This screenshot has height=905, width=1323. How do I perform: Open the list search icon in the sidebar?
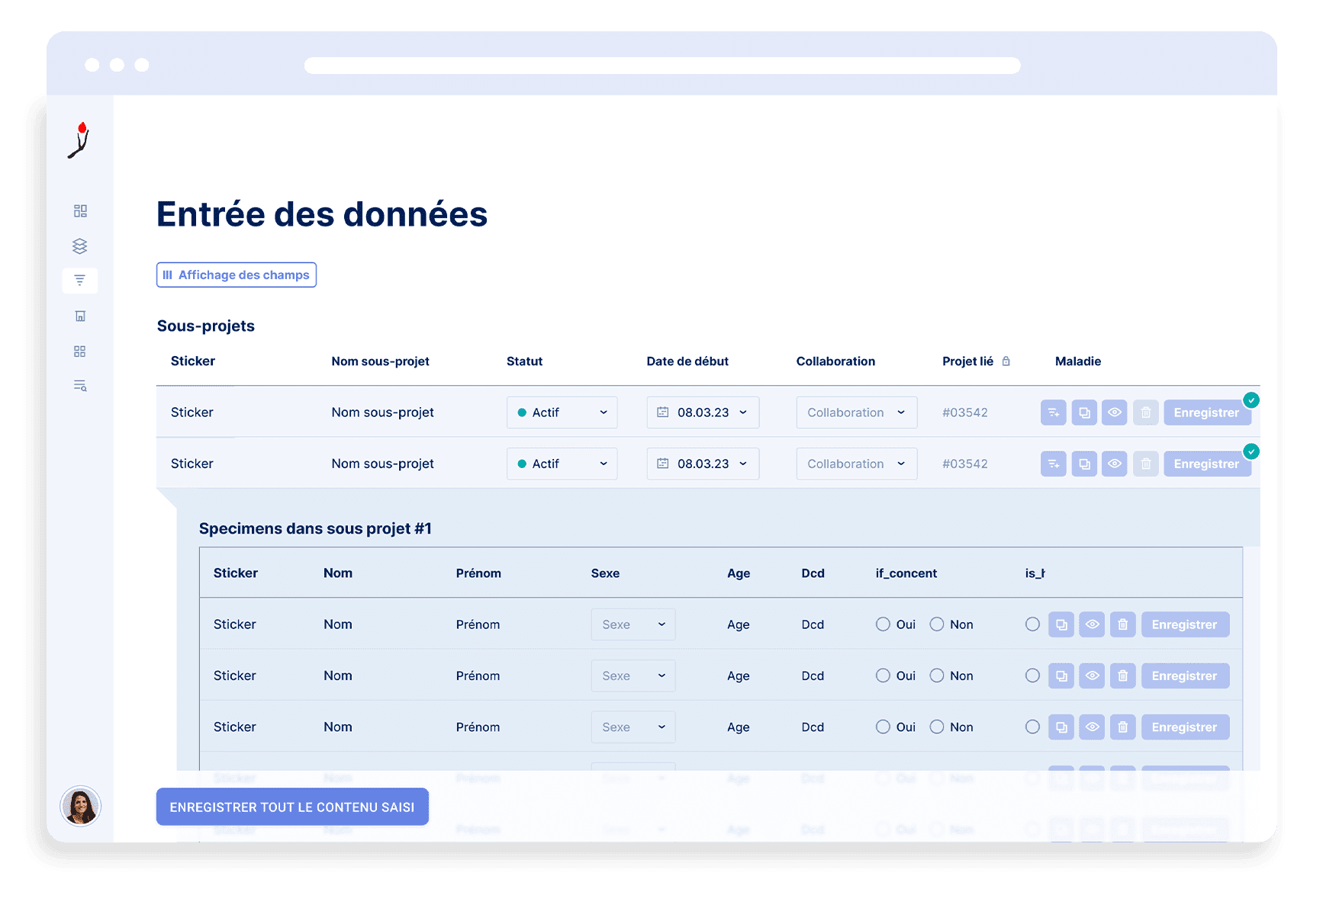pos(80,386)
